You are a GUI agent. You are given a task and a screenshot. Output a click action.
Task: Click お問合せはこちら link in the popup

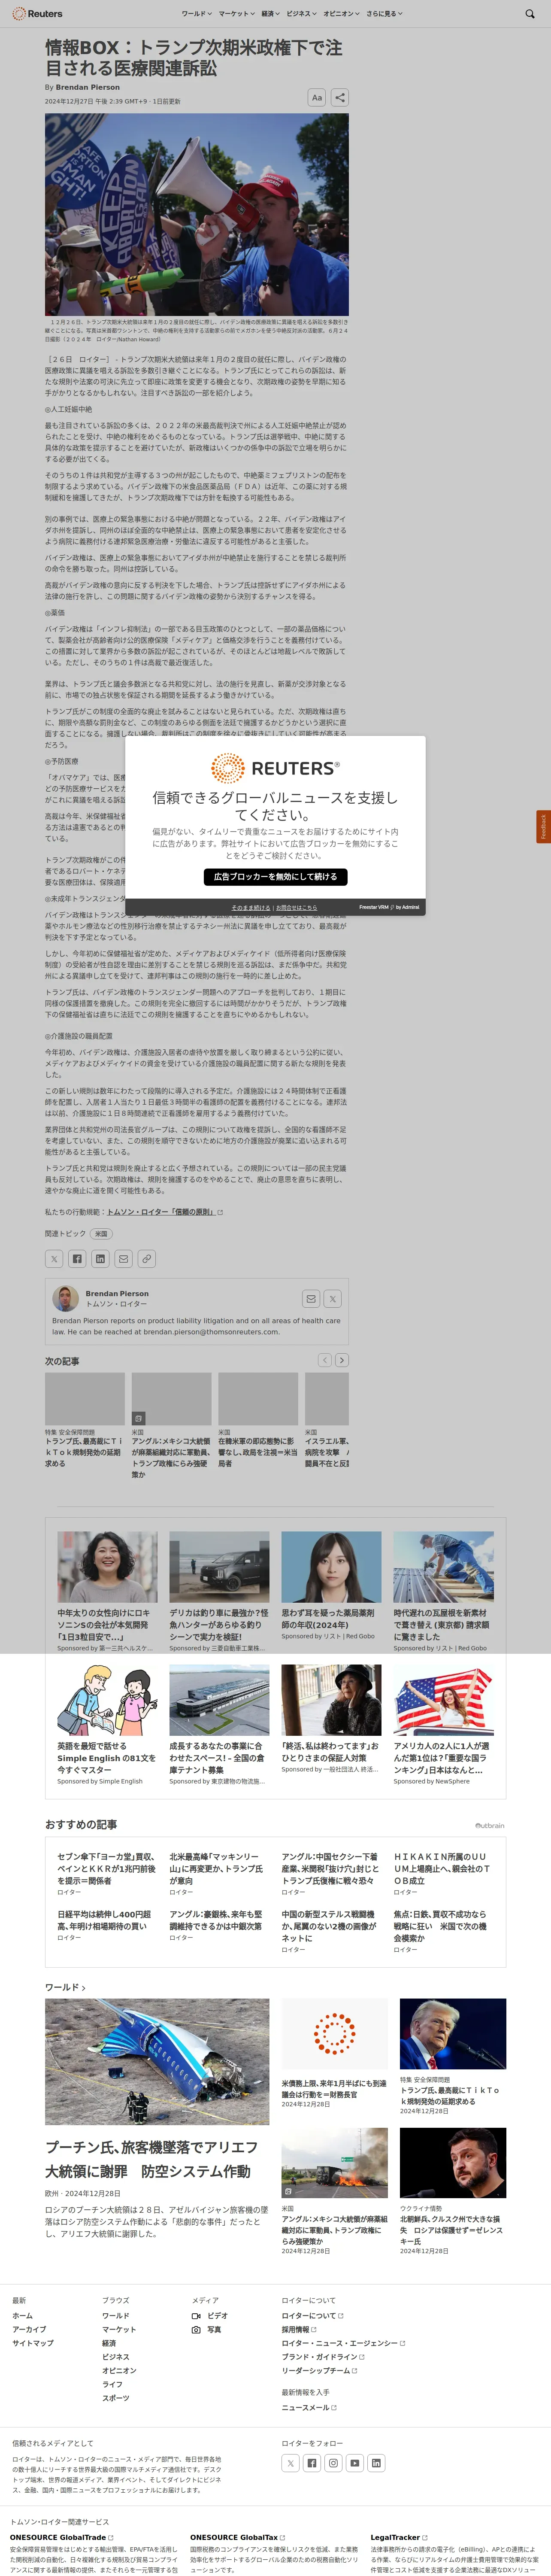point(297,908)
